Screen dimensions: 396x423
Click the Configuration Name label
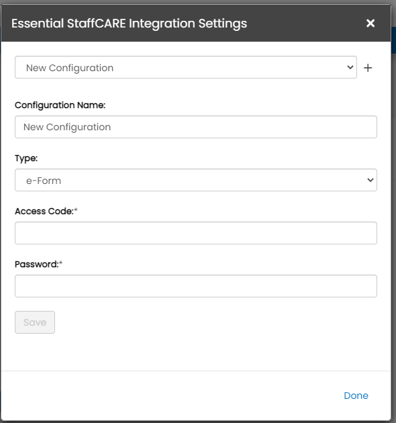click(x=60, y=105)
